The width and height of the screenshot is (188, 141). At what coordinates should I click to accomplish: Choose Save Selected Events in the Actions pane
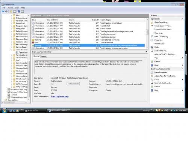point(163,83)
